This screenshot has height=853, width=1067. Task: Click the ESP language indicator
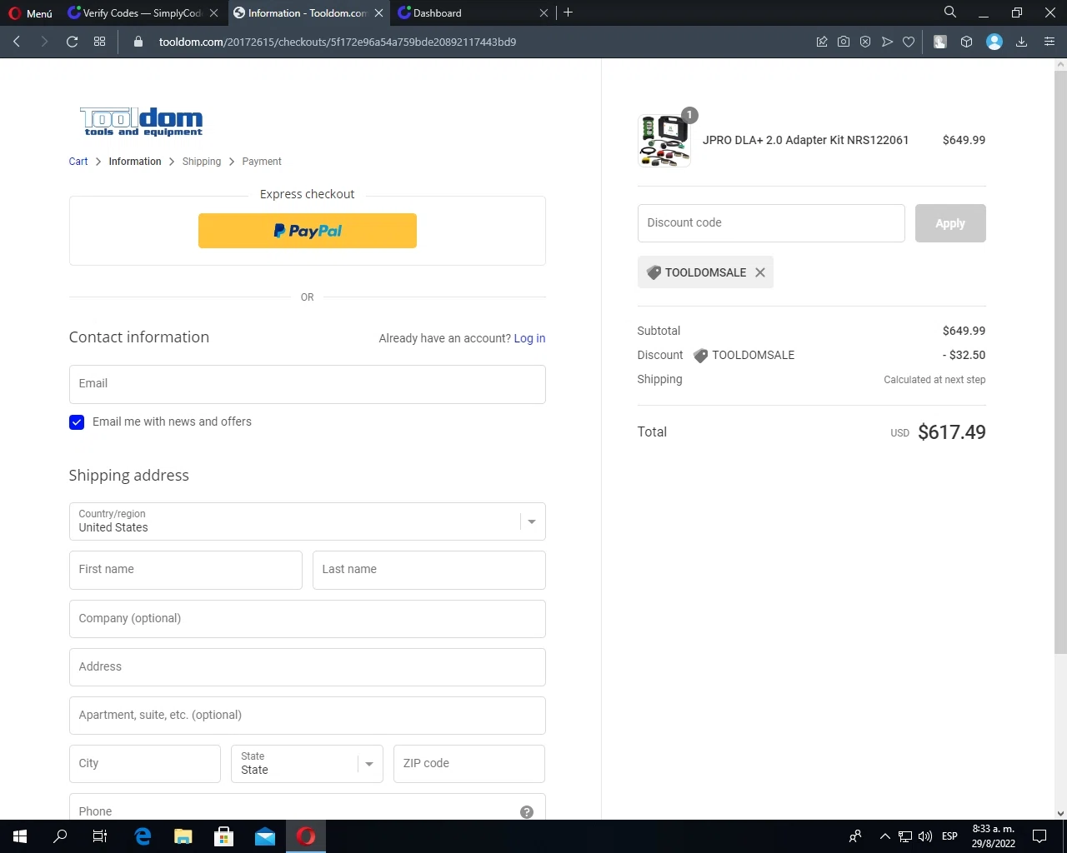tap(949, 836)
